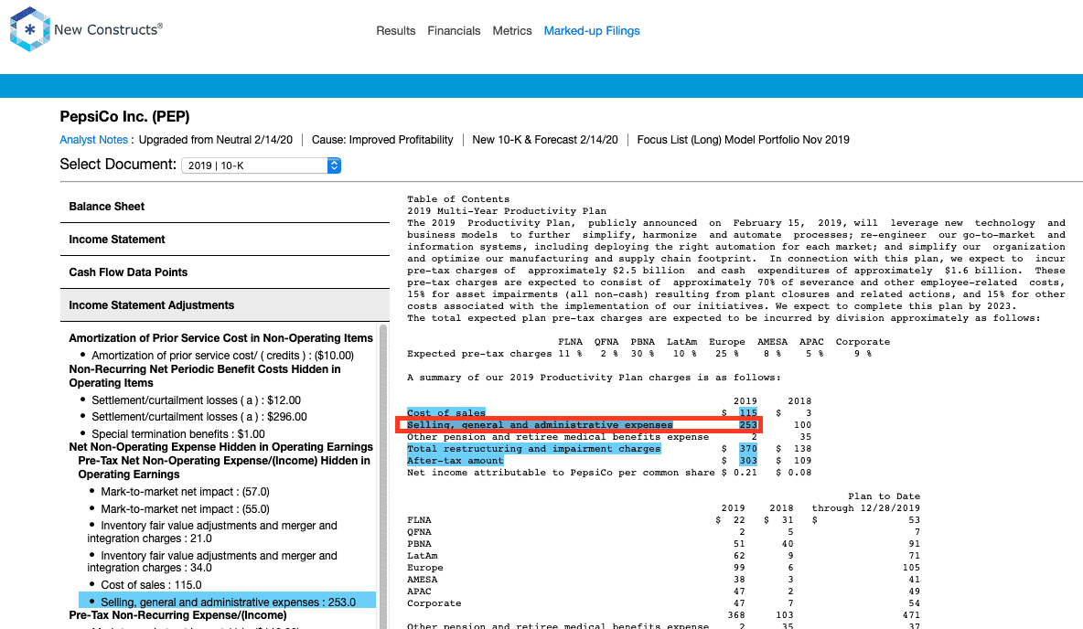Click the highlighted 'After-tax amount' label
1083x629 pixels.
pos(456,461)
